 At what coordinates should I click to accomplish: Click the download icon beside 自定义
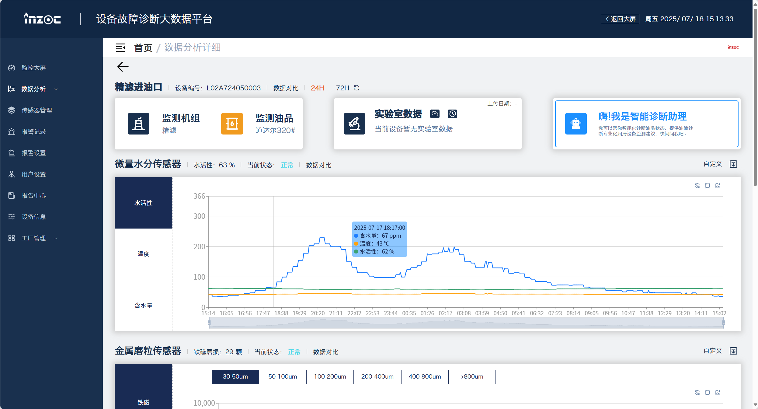[733, 164]
